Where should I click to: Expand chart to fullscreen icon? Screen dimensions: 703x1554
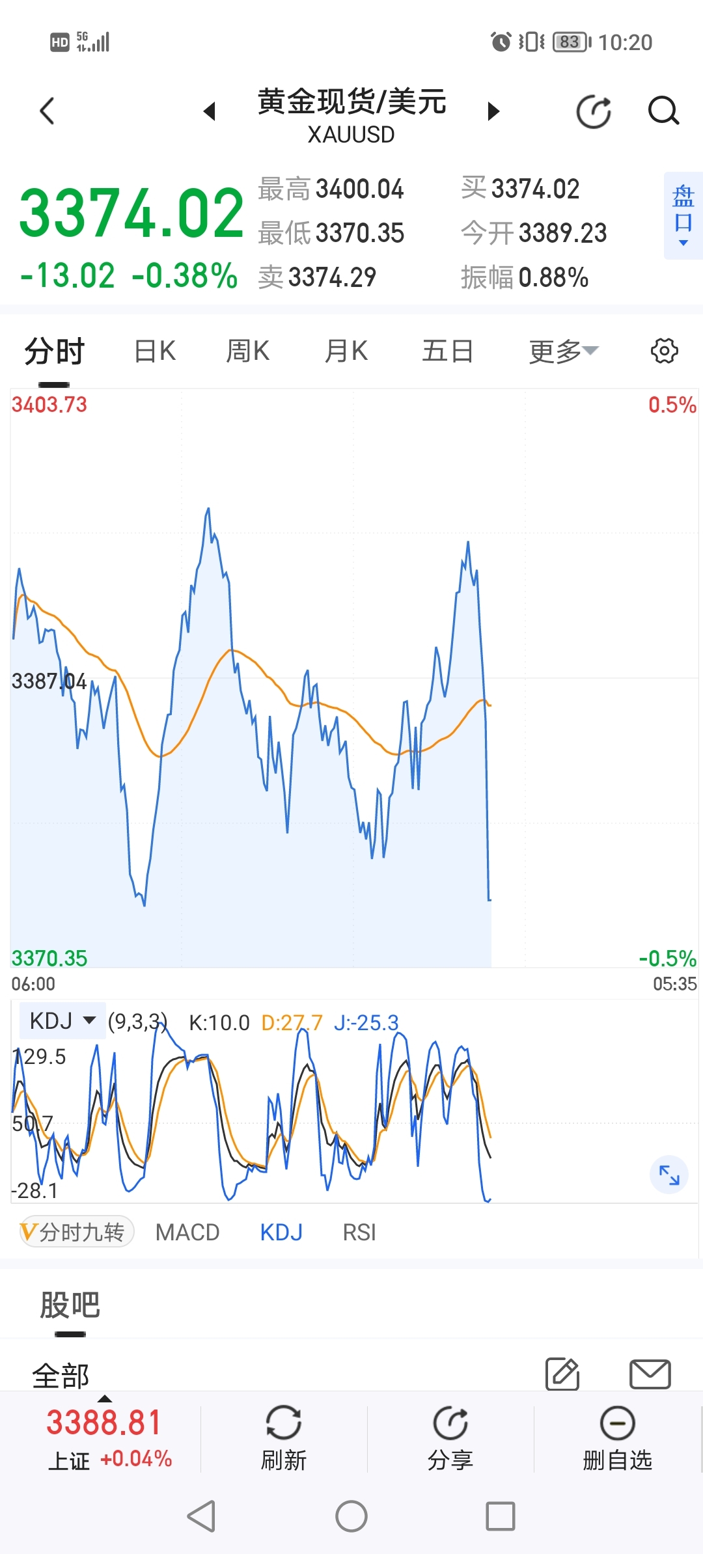click(x=669, y=1175)
